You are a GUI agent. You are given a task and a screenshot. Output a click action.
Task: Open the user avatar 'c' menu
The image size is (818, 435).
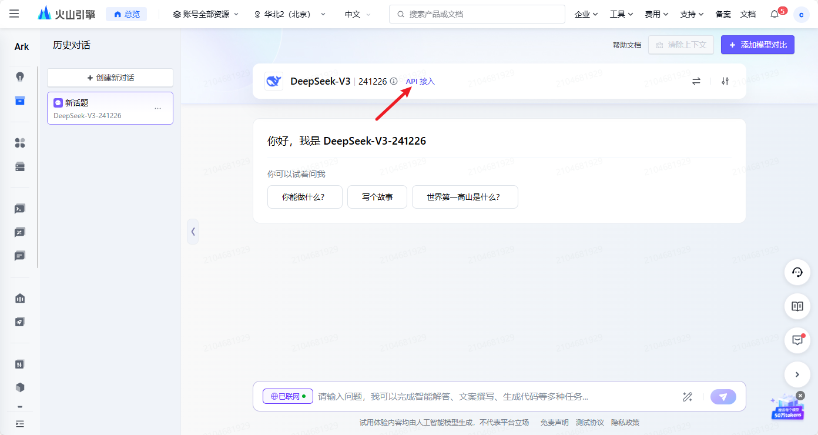pyautogui.click(x=802, y=15)
